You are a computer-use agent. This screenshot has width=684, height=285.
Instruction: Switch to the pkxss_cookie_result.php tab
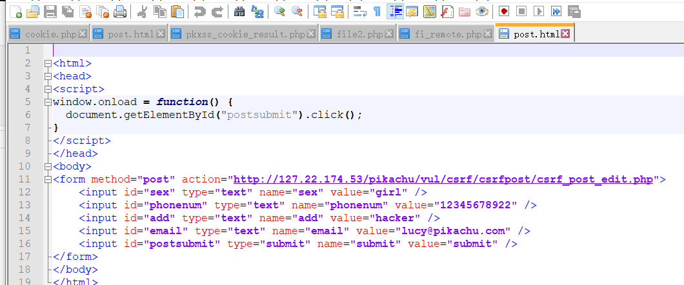[x=245, y=34]
